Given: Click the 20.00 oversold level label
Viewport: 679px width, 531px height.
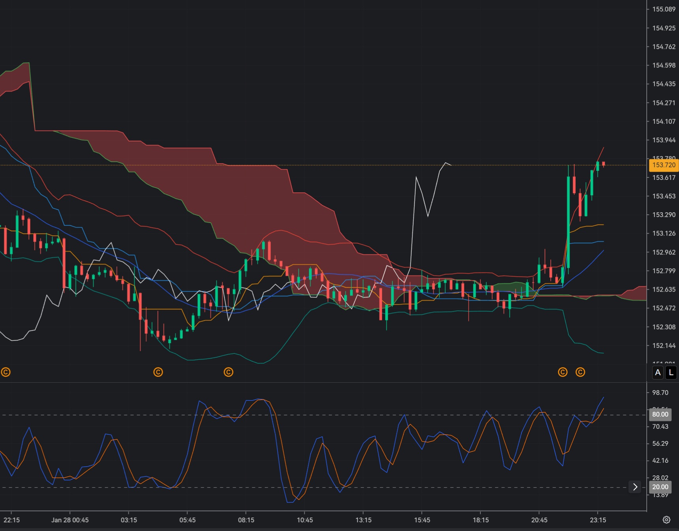Looking at the screenshot, I should [x=660, y=487].
